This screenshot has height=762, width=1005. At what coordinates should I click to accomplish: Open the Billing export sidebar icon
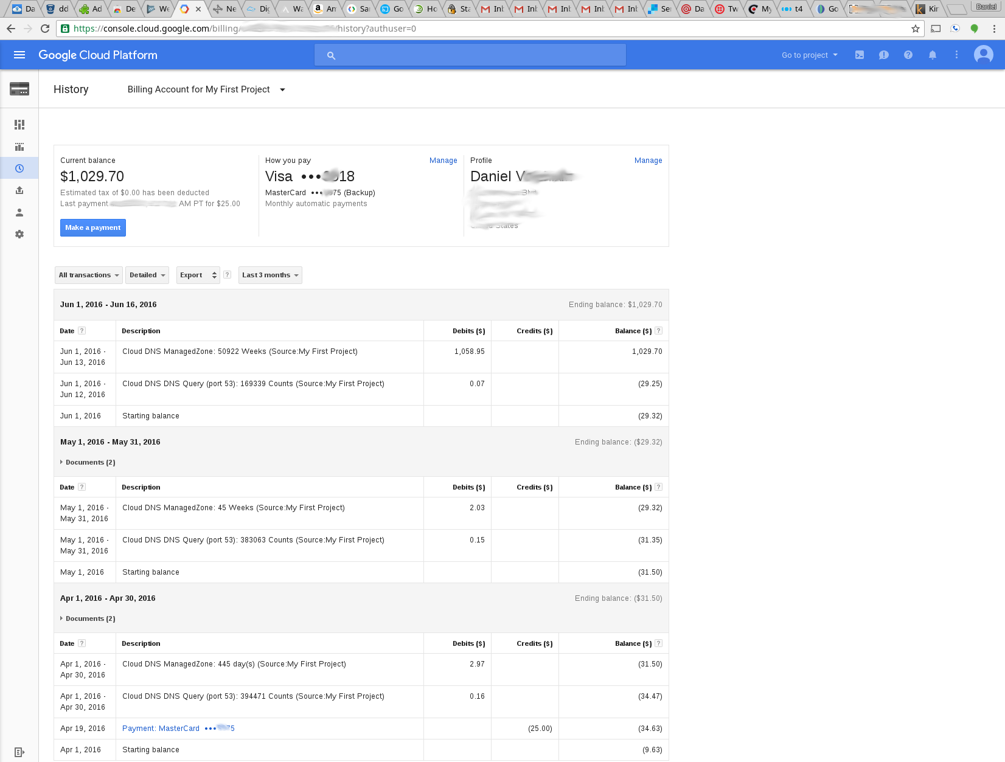pyautogui.click(x=19, y=190)
